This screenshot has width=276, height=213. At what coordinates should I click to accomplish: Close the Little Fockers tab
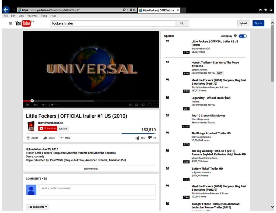coord(178,10)
